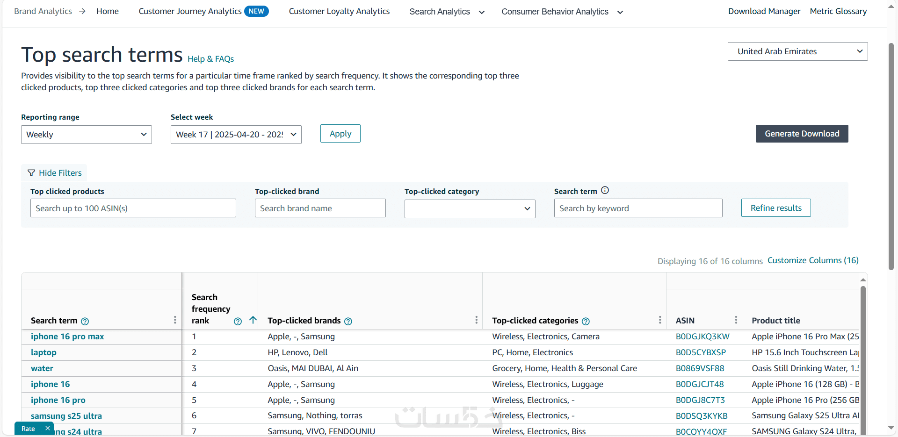Click the Product title column header
Viewport: 898px width, 437px height.
[x=776, y=321]
